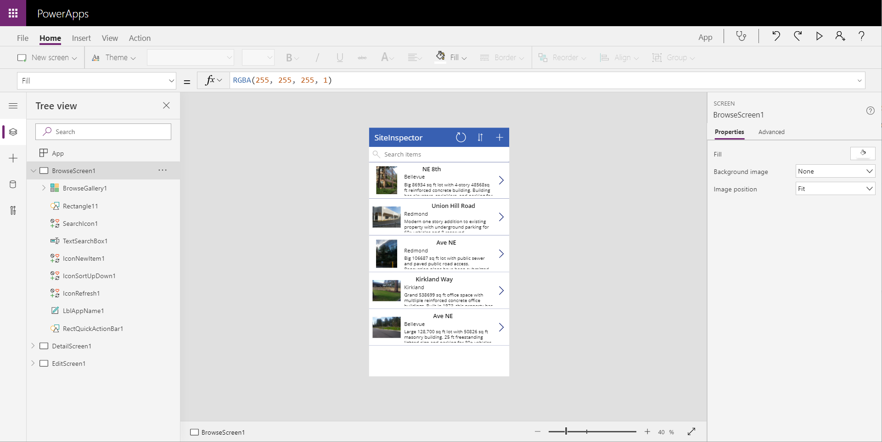Open property selector Fill dropdown
The width and height of the screenshot is (882, 442).
tap(97, 81)
